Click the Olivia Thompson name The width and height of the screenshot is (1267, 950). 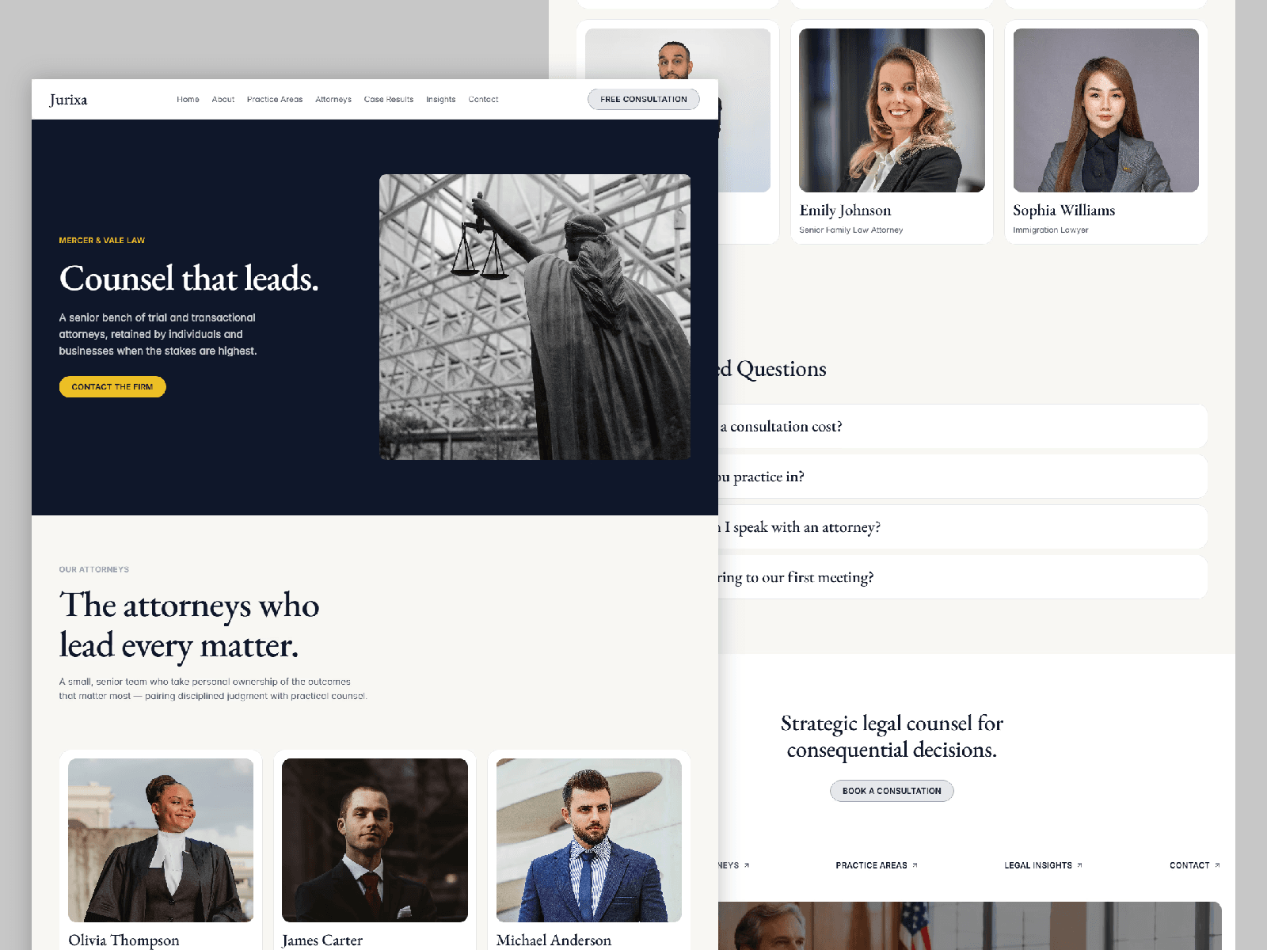point(124,940)
